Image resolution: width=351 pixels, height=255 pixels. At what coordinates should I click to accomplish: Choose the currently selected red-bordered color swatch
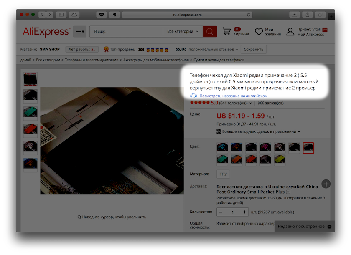click(308, 148)
